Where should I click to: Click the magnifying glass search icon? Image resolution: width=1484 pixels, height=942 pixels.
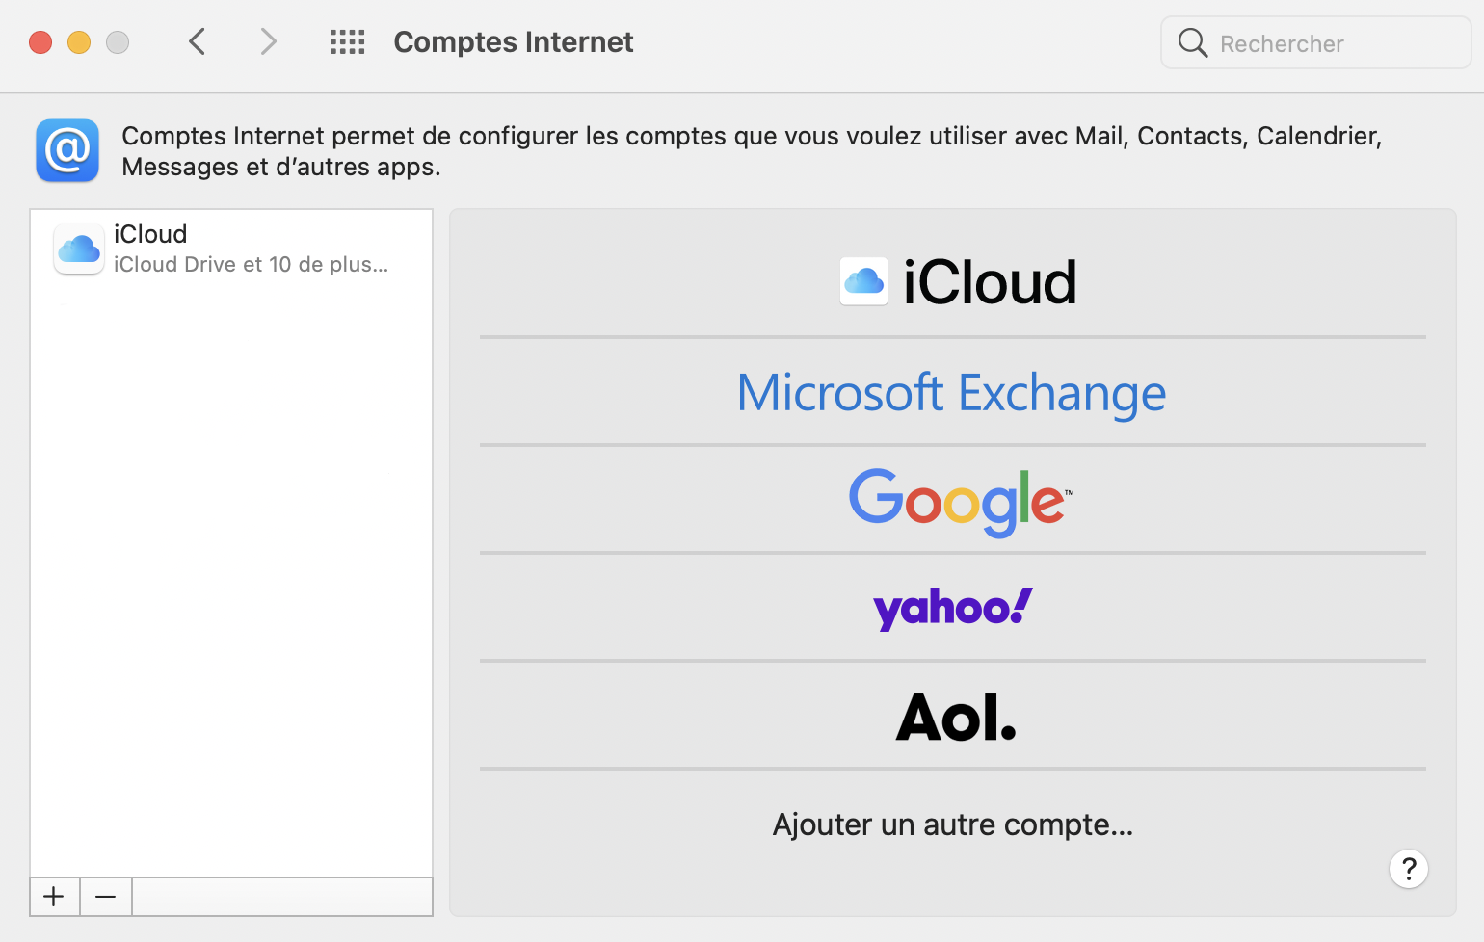[x=1193, y=43]
